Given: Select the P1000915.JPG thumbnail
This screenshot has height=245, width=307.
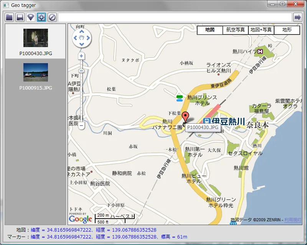Looking at the screenshot, I should point(36,72).
